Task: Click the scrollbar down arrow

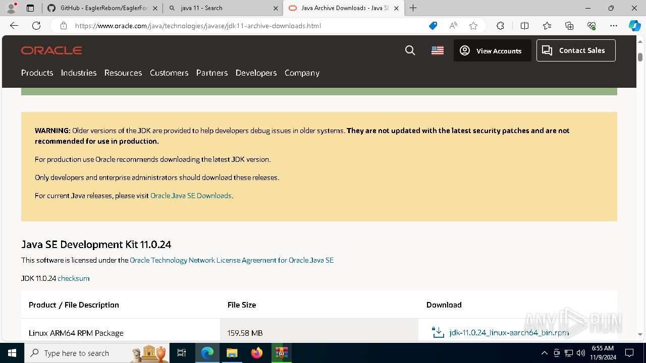Action: tap(640, 334)
